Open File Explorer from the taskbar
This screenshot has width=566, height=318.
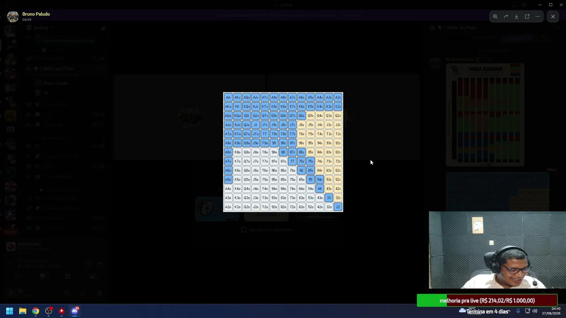coord(23,311)
